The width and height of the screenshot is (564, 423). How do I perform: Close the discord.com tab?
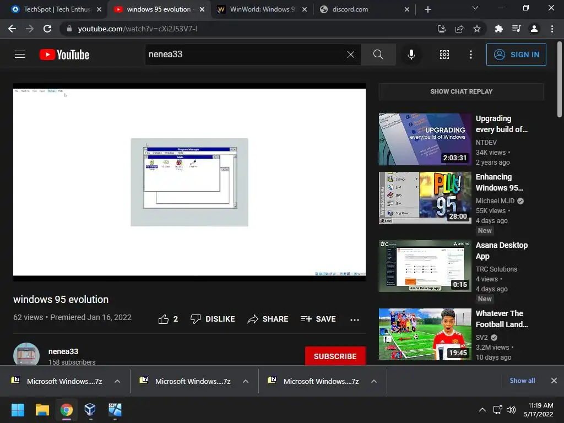point(407,9)
